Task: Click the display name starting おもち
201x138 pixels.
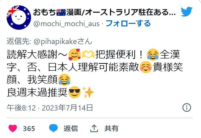Action: 104,12
